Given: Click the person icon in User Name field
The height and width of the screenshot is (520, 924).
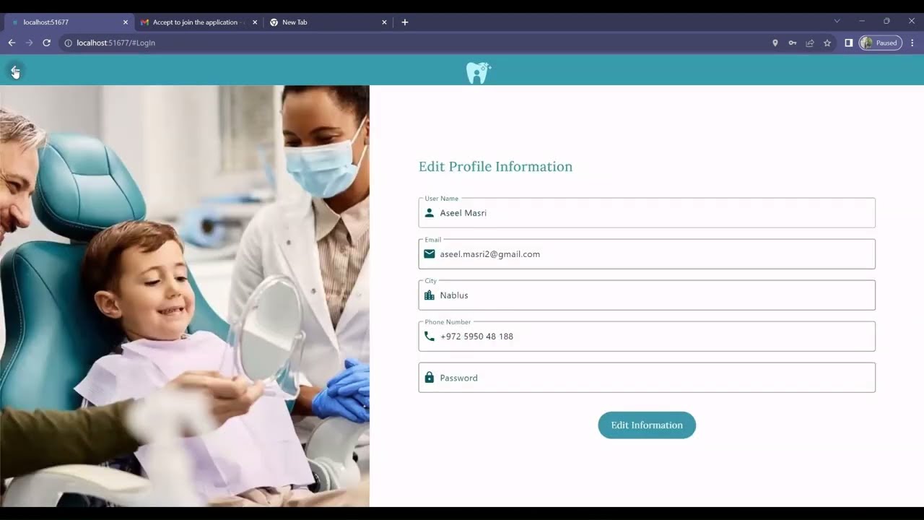Looking at the screenshot, I should [x=430, y=213].
